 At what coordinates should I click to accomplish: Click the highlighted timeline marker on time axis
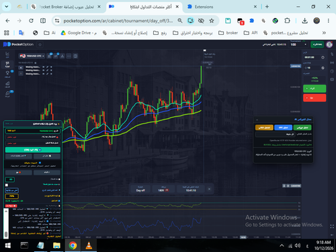coord(243,237)
